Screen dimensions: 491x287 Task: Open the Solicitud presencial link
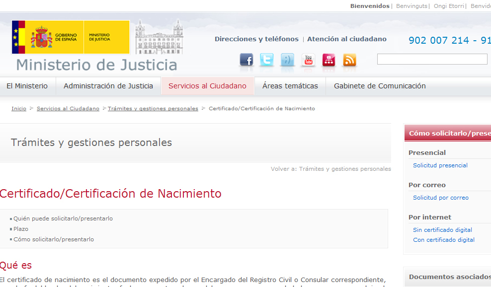440,165
